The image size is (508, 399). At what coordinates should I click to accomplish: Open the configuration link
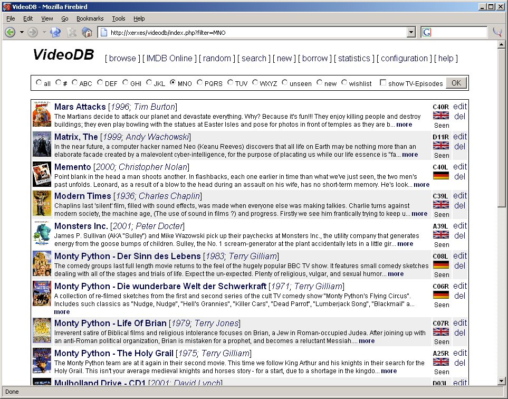click(404, 59)
